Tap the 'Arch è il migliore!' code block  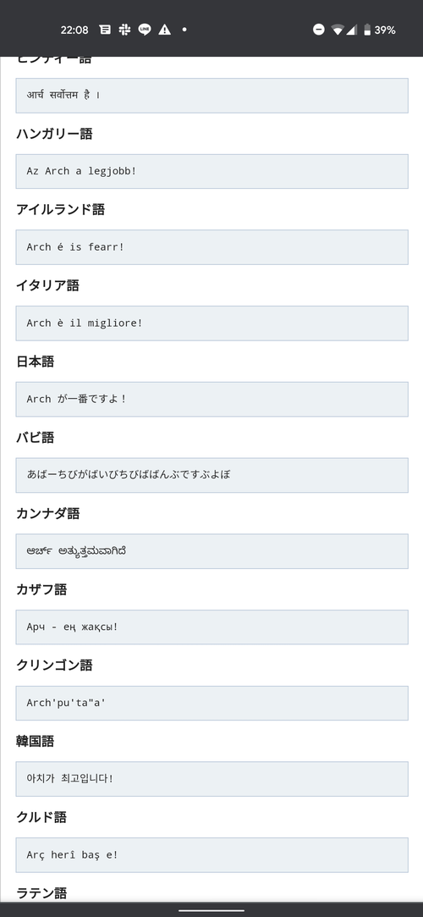point(211,323)
